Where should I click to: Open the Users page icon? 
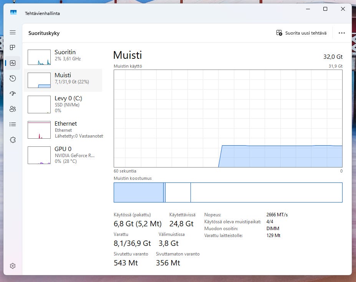[x=13, y=109]
